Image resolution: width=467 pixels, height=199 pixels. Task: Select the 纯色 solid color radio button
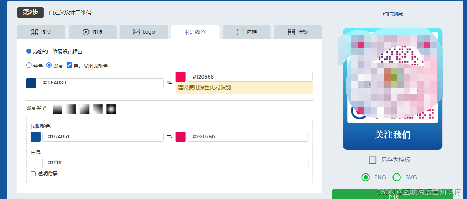click(29, 66)
